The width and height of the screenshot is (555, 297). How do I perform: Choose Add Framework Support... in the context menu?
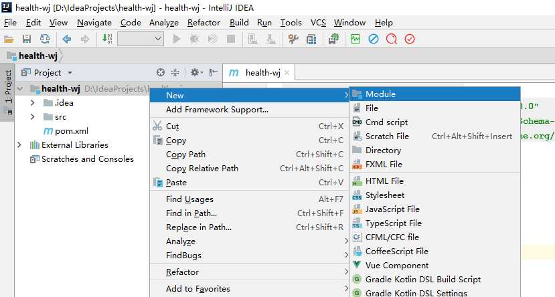[x=249, y=110]
